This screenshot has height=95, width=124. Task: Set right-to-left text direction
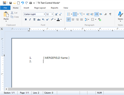101,14
